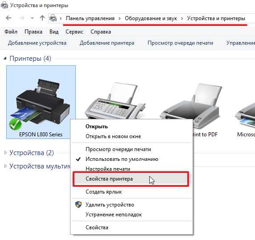This screenshot has height=240, width=255.
Task: Expand the Устройства (2) group
Action: pyautogui.click(x=5, y=153)
